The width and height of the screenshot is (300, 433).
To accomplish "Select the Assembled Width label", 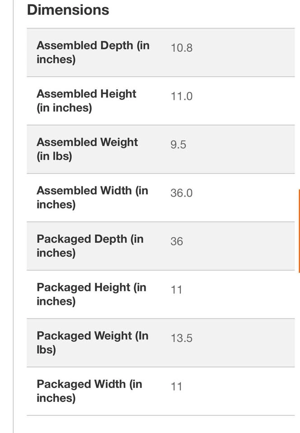I will pos(92,197).
